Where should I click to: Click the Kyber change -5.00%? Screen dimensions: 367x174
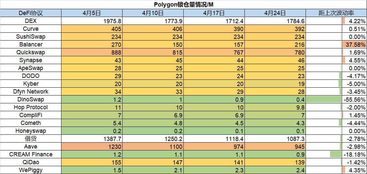tap(336, 84)
